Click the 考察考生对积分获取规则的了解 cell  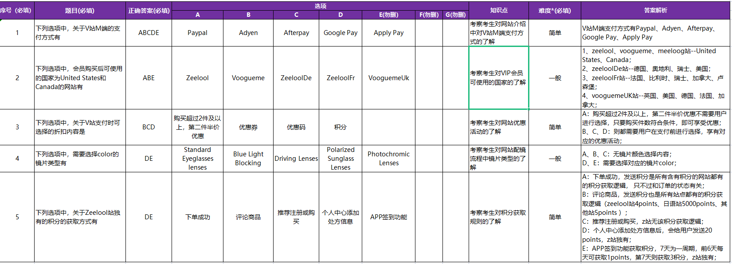click(x=499, y=217)
